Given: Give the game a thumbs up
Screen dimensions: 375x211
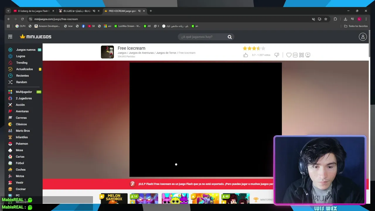Looking at the screenshot, I should tap(246, 55).
